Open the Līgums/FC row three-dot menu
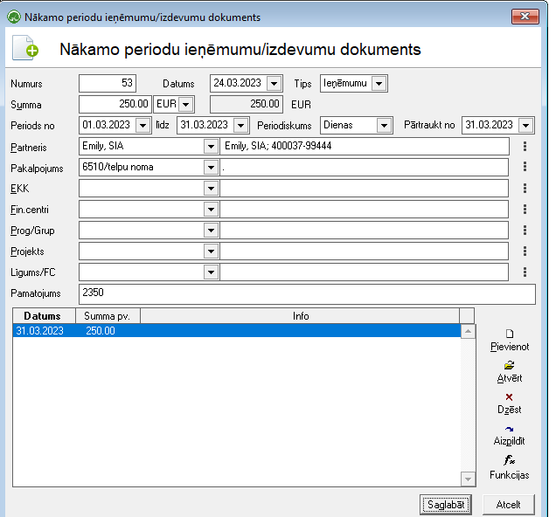The image size is (556, 517). (x=525, y=272)
